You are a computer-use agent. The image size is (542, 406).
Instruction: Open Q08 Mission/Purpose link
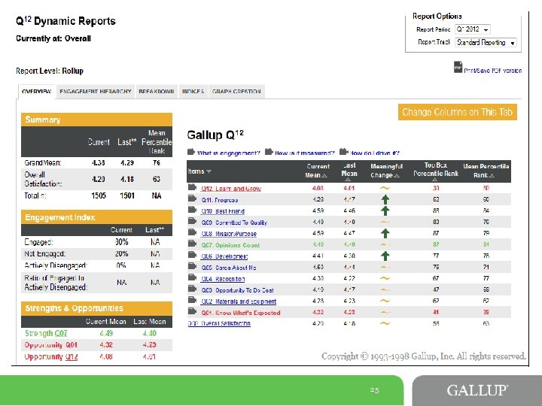click(x=229, y=234)
